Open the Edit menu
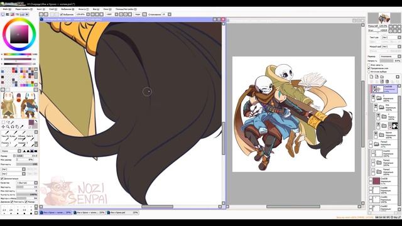The image size is (402, 226). click(x=24, y=9)
